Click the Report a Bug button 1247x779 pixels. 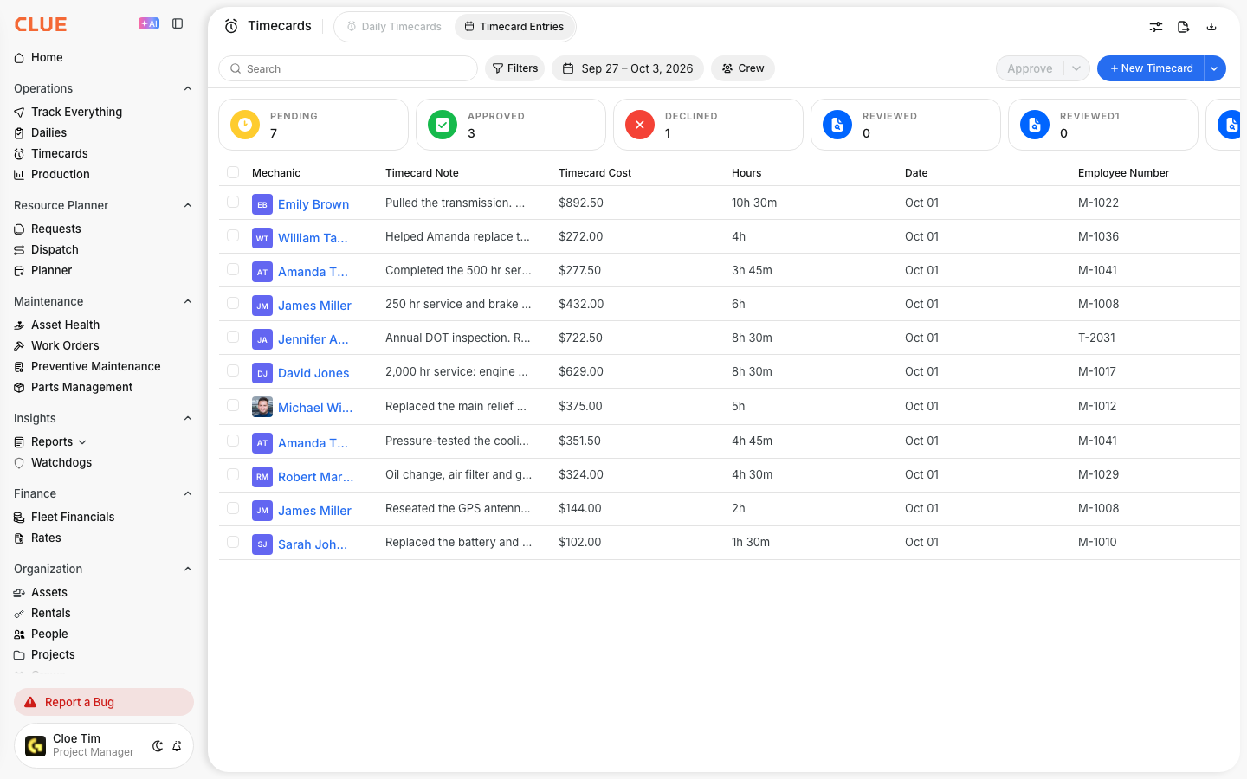(104, 702)
